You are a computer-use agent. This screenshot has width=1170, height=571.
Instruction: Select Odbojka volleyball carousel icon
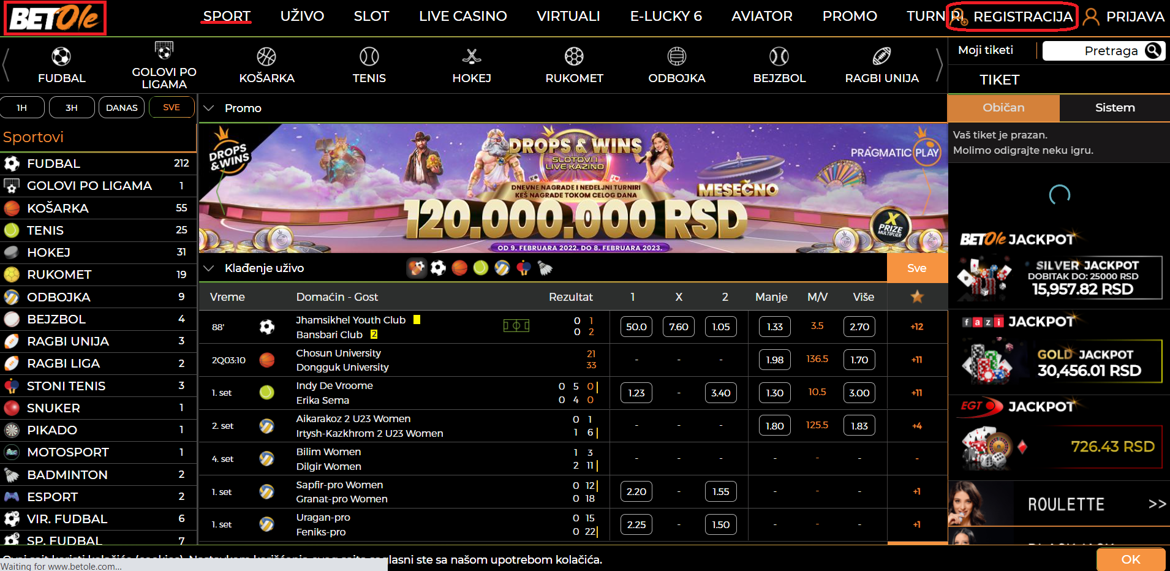(x=677, y=57)
